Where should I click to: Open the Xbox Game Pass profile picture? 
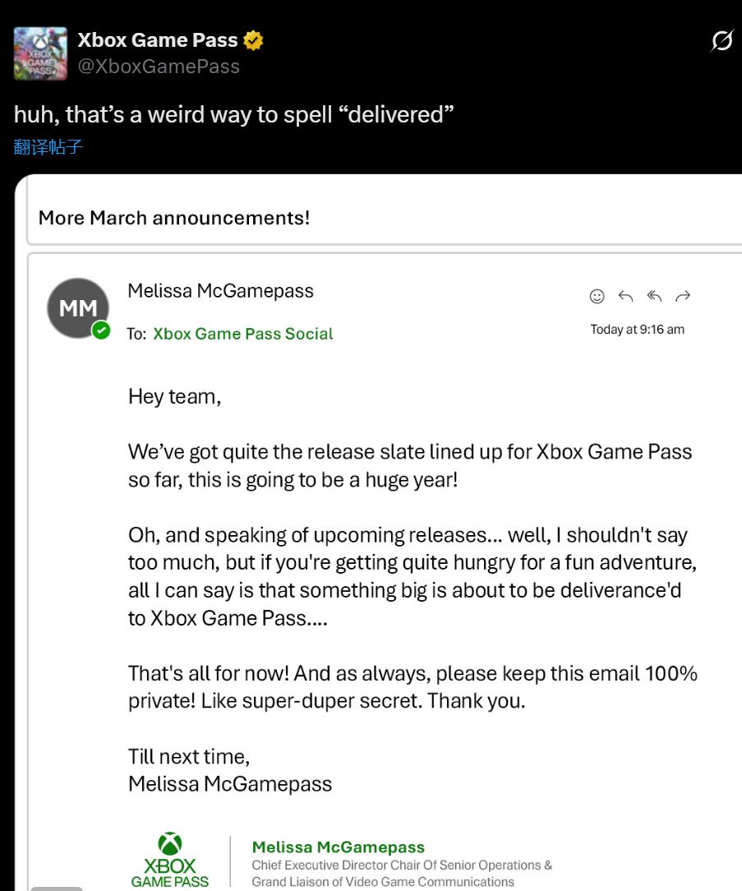coord(40,53)
